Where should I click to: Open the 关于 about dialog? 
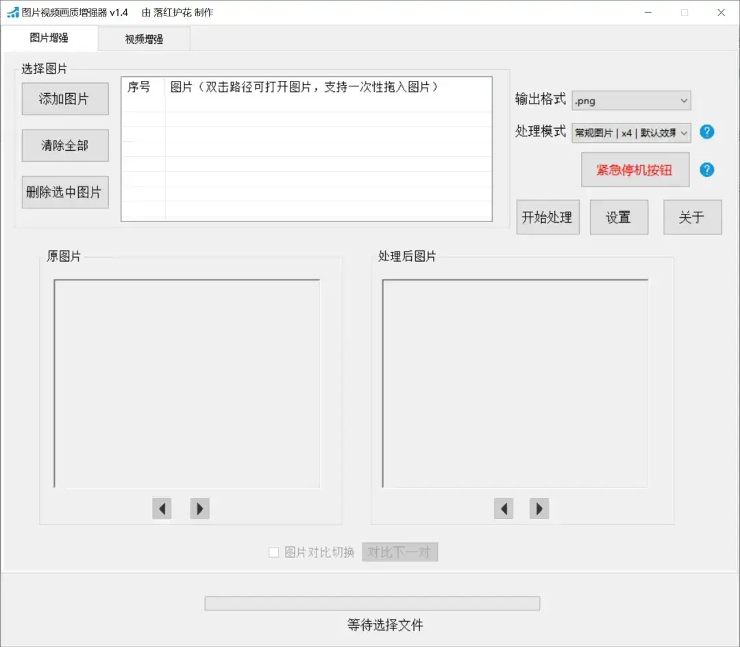click(x=692, y=217)
